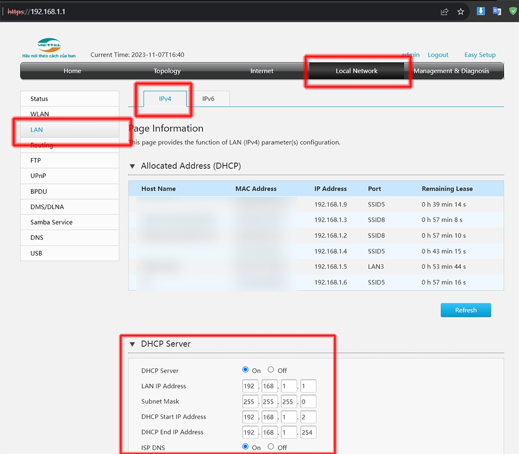Select WLAN in the left sidebar
This screenshot has height=454, width=519.
click(39, 114)
